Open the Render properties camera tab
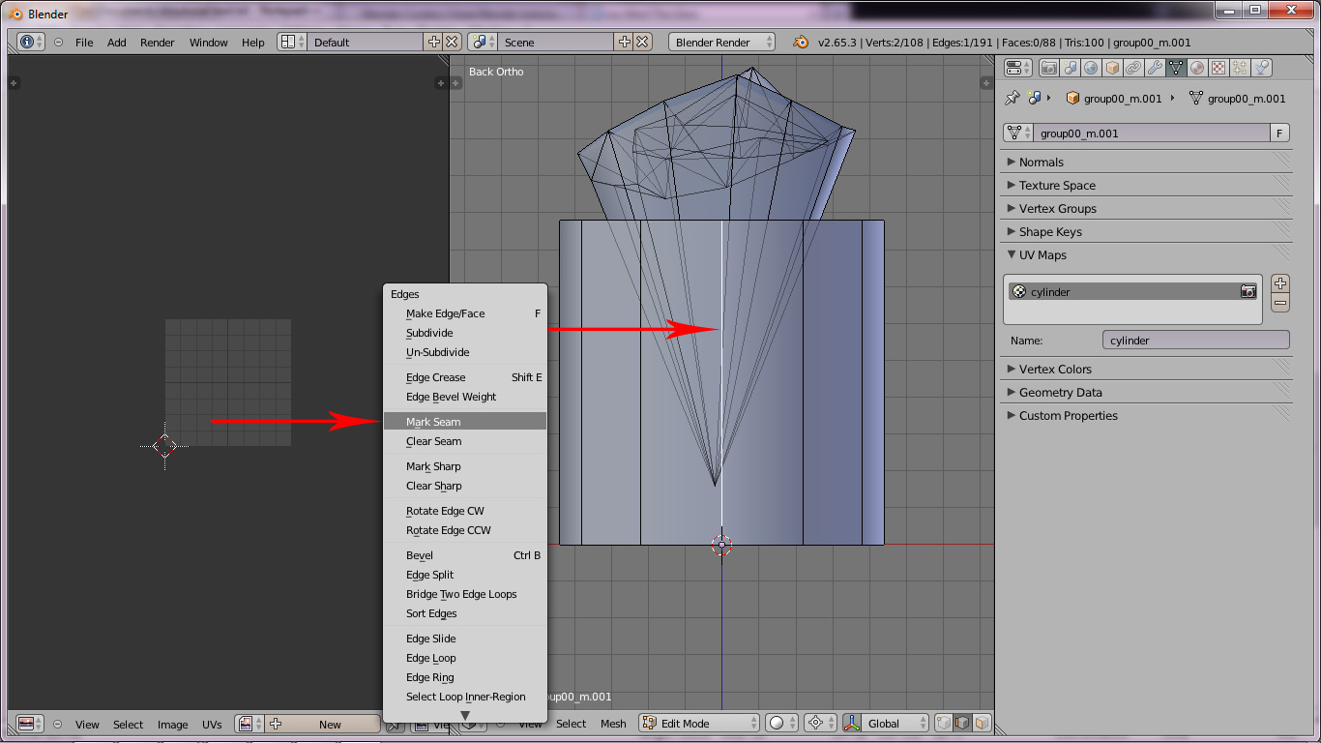This screenshot has width=1321, height=743. tap(1048, 68)
